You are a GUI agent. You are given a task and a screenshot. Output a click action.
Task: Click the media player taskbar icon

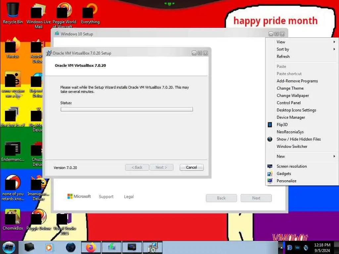pos(49,247)
